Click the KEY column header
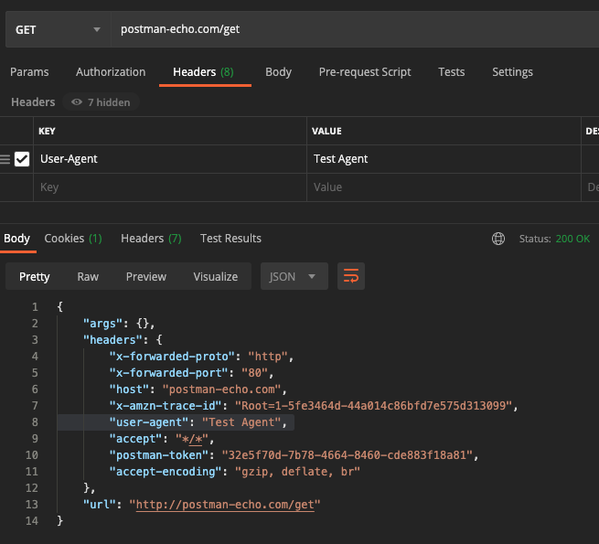Image resolution: width=599 pixels, height=544 pixels. 47,131
